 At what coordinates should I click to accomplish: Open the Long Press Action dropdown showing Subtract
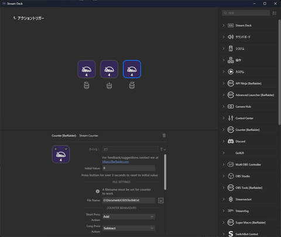point(129,228)
